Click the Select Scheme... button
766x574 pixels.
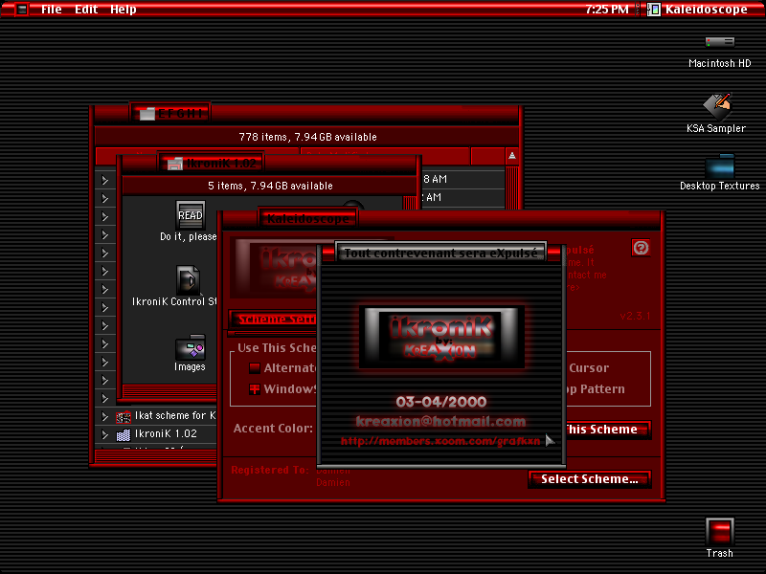click(x=589, y=479)
